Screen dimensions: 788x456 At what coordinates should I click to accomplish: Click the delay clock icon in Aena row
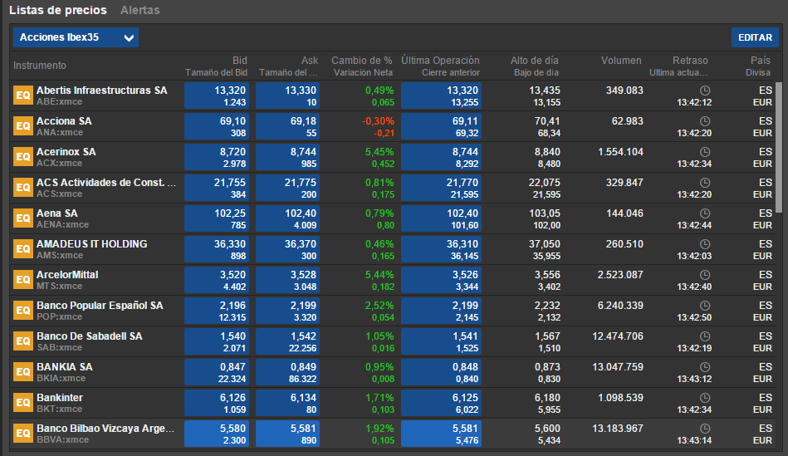pyautogui.click(x=705, y=213)
